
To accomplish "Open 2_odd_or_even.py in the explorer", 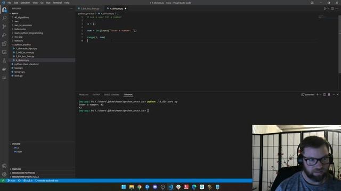I will [x=25, y=53].
